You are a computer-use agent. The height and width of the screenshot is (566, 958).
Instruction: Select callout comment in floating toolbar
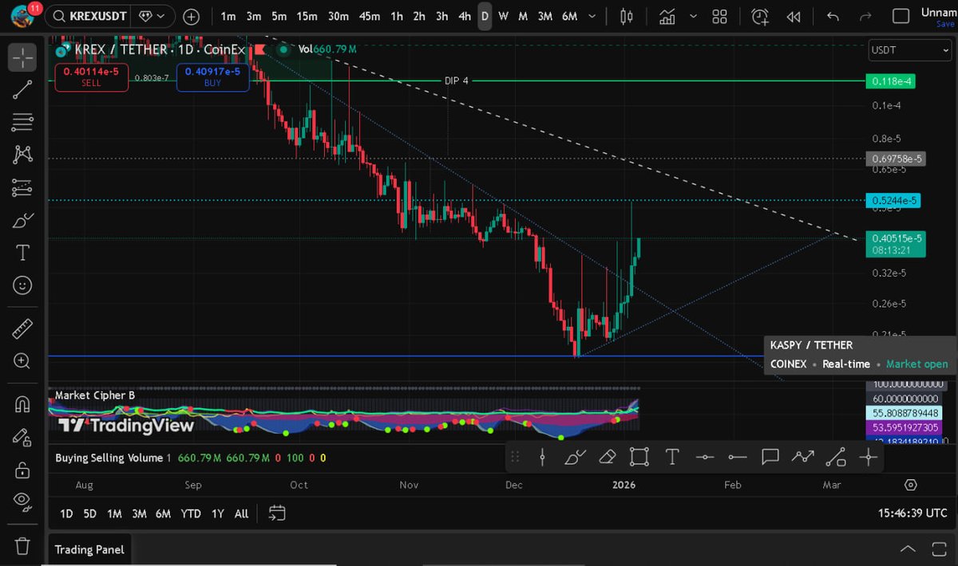click(770, 457)
